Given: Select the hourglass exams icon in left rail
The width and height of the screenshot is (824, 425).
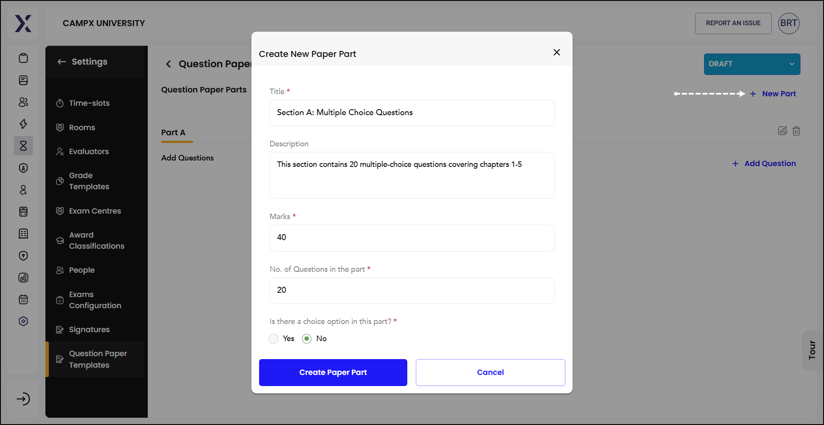Looking at the screenshot, I should click(24, 146).
